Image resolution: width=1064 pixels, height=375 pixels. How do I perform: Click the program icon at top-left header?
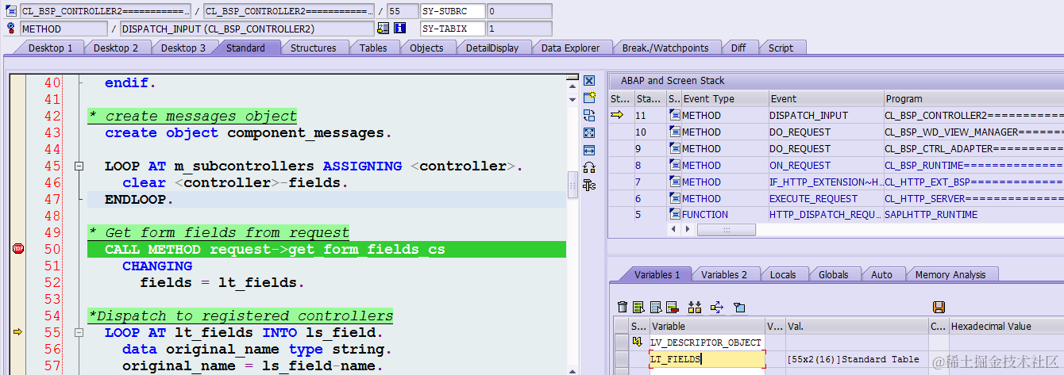coord(10,11)
